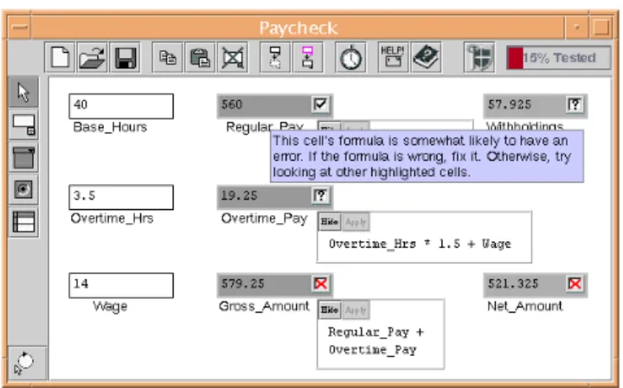Click Apply on the Overtime_Pay formula
The height and width of the screenshot is (388, 623).
[x=356, y=222]
